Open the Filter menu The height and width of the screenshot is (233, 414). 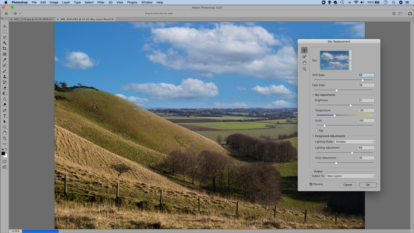coord(101,2)
